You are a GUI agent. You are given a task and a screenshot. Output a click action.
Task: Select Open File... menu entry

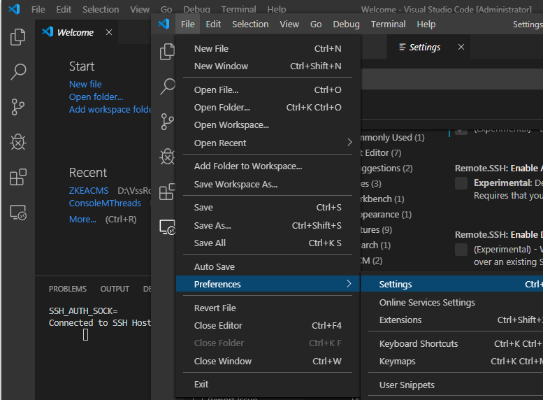click(268, 90)
